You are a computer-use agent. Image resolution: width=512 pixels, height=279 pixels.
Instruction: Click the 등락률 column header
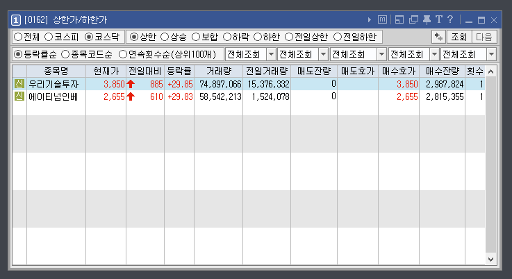179,71
